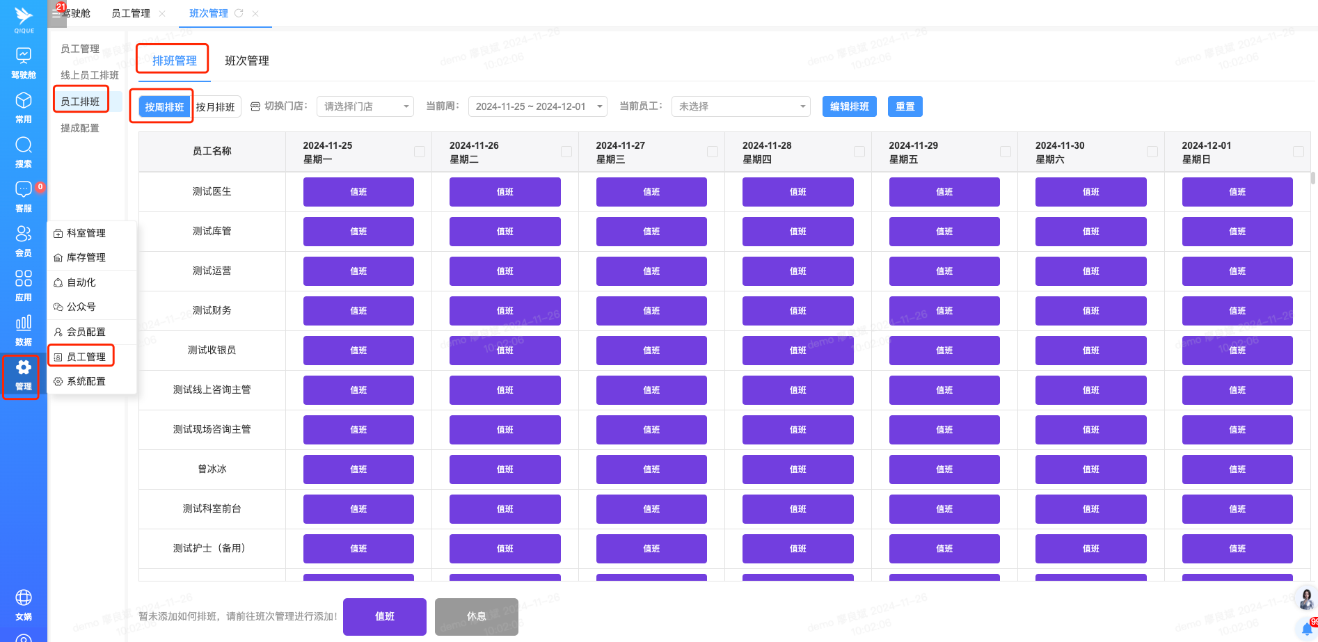Choose 系统配置 in the popup menu
This screenshot has height=642, width=1318.
[x=86, y=381]
